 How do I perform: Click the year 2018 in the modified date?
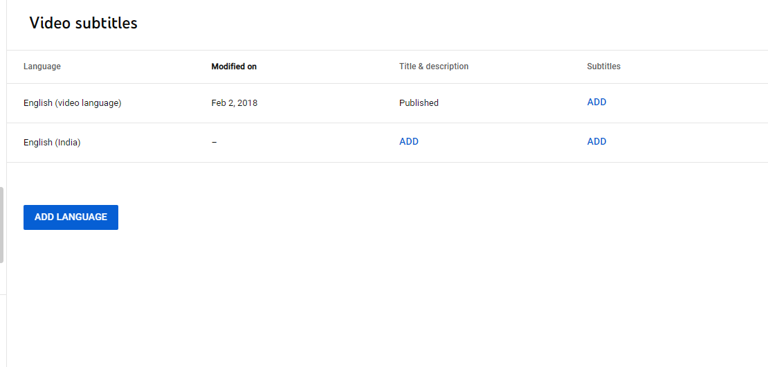tap(248, 103)
